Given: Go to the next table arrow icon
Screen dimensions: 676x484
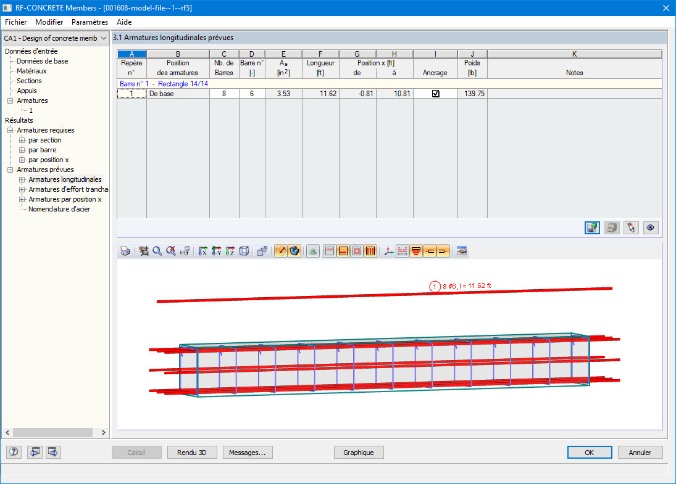Looking at the screenshot, I should tap(53, 452).
